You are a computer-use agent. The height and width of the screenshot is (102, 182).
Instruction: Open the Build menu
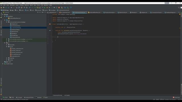pyautogui.click(x=32, y=5)
